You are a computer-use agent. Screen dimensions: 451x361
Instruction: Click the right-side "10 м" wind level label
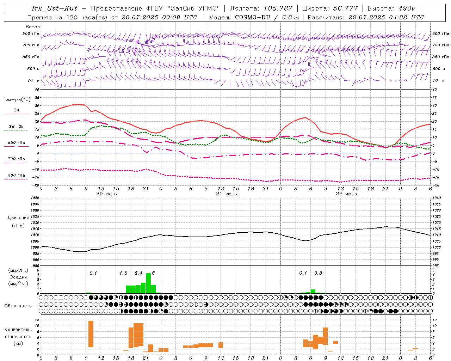point(438,81)
